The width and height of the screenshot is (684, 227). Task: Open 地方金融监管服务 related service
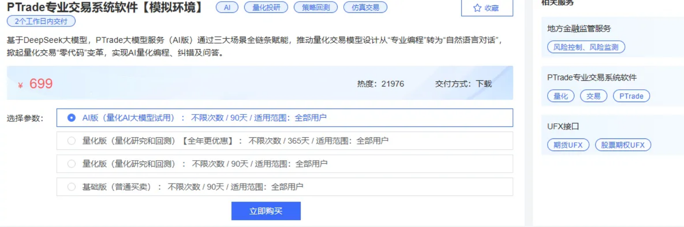pyautogui.click(x=579, y=29)
